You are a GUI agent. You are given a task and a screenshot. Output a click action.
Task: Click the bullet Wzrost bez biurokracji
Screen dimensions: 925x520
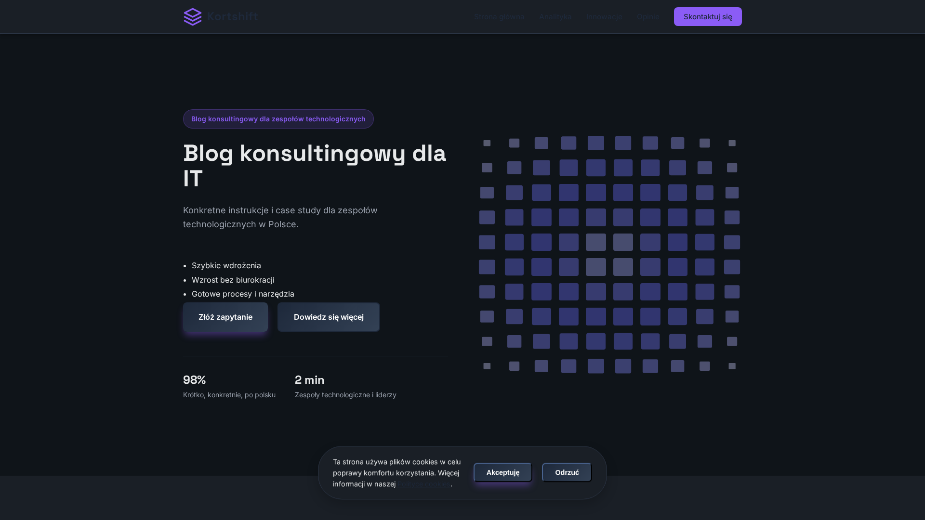click(233, 280)
